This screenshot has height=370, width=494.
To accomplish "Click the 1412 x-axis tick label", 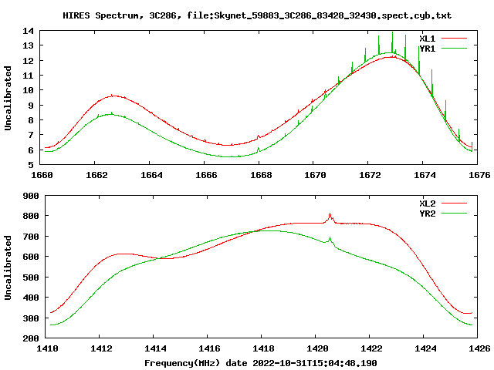I will click(x=101, y=348).
